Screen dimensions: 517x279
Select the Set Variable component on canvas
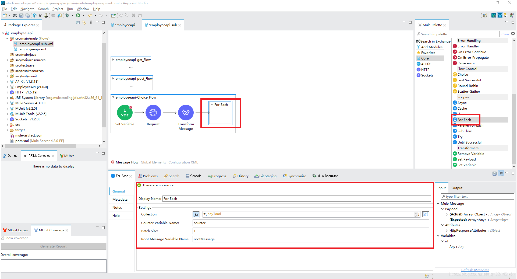(x=125, y=113)
